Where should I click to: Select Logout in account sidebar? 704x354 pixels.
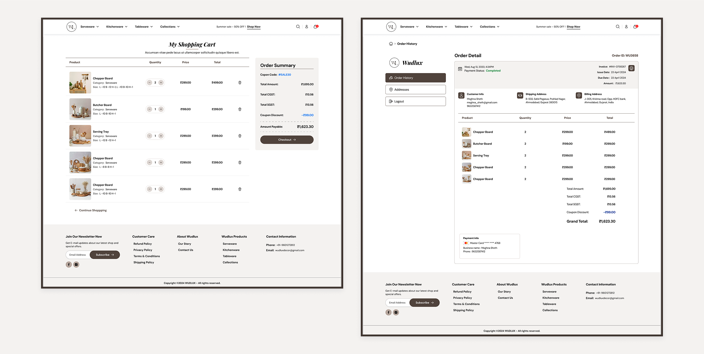point(415,102)
